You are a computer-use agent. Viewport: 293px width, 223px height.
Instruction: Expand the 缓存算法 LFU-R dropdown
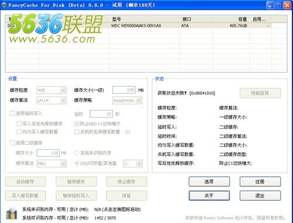click(51, 101)
